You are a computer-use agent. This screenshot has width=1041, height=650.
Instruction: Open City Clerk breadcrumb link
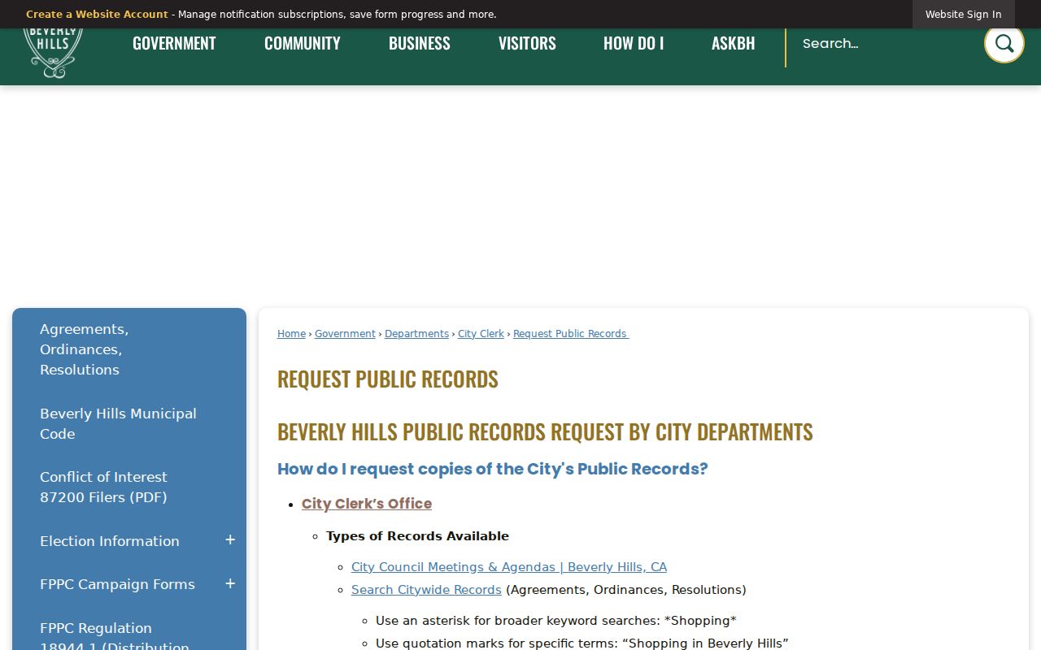click(x=481, y=334)
